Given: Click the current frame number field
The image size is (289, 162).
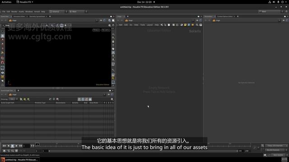Looking at the screenshot, I should click(x=26, y=146).
